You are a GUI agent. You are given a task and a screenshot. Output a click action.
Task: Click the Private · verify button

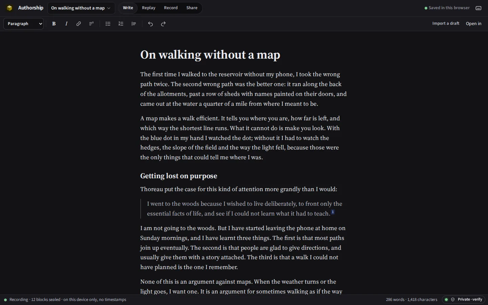click(463, 300)
